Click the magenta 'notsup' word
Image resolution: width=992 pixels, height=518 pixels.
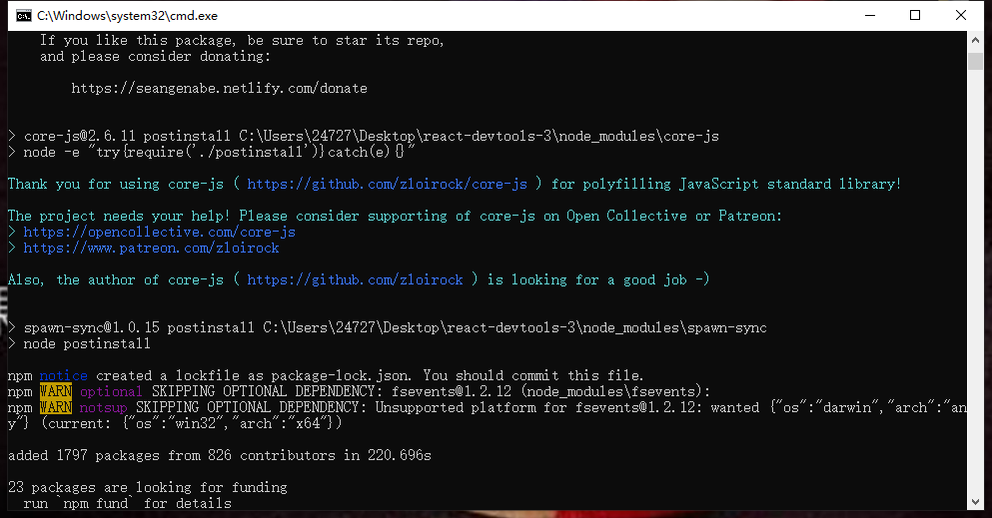(x=103, y=407)
